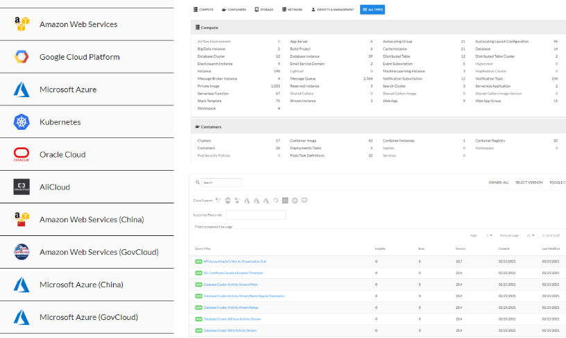This screenshot has height=338, width=566.
Task: Select the Google Cloud icon in Cloud Support
Action: coord(276,201)
